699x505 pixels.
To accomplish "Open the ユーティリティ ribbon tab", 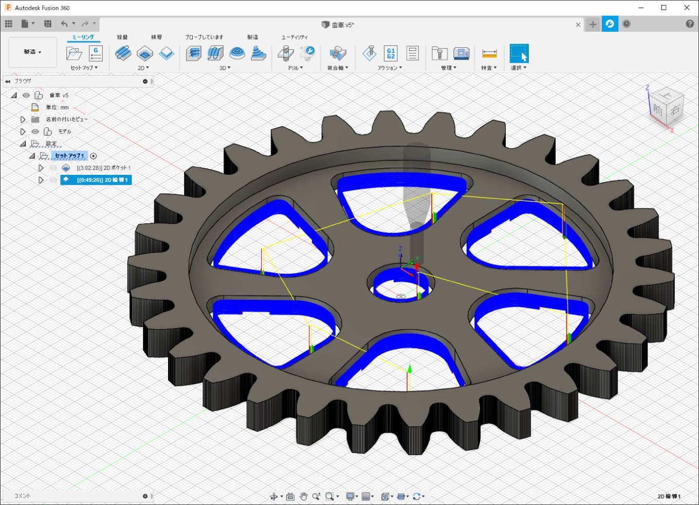I will coord(295,37).
